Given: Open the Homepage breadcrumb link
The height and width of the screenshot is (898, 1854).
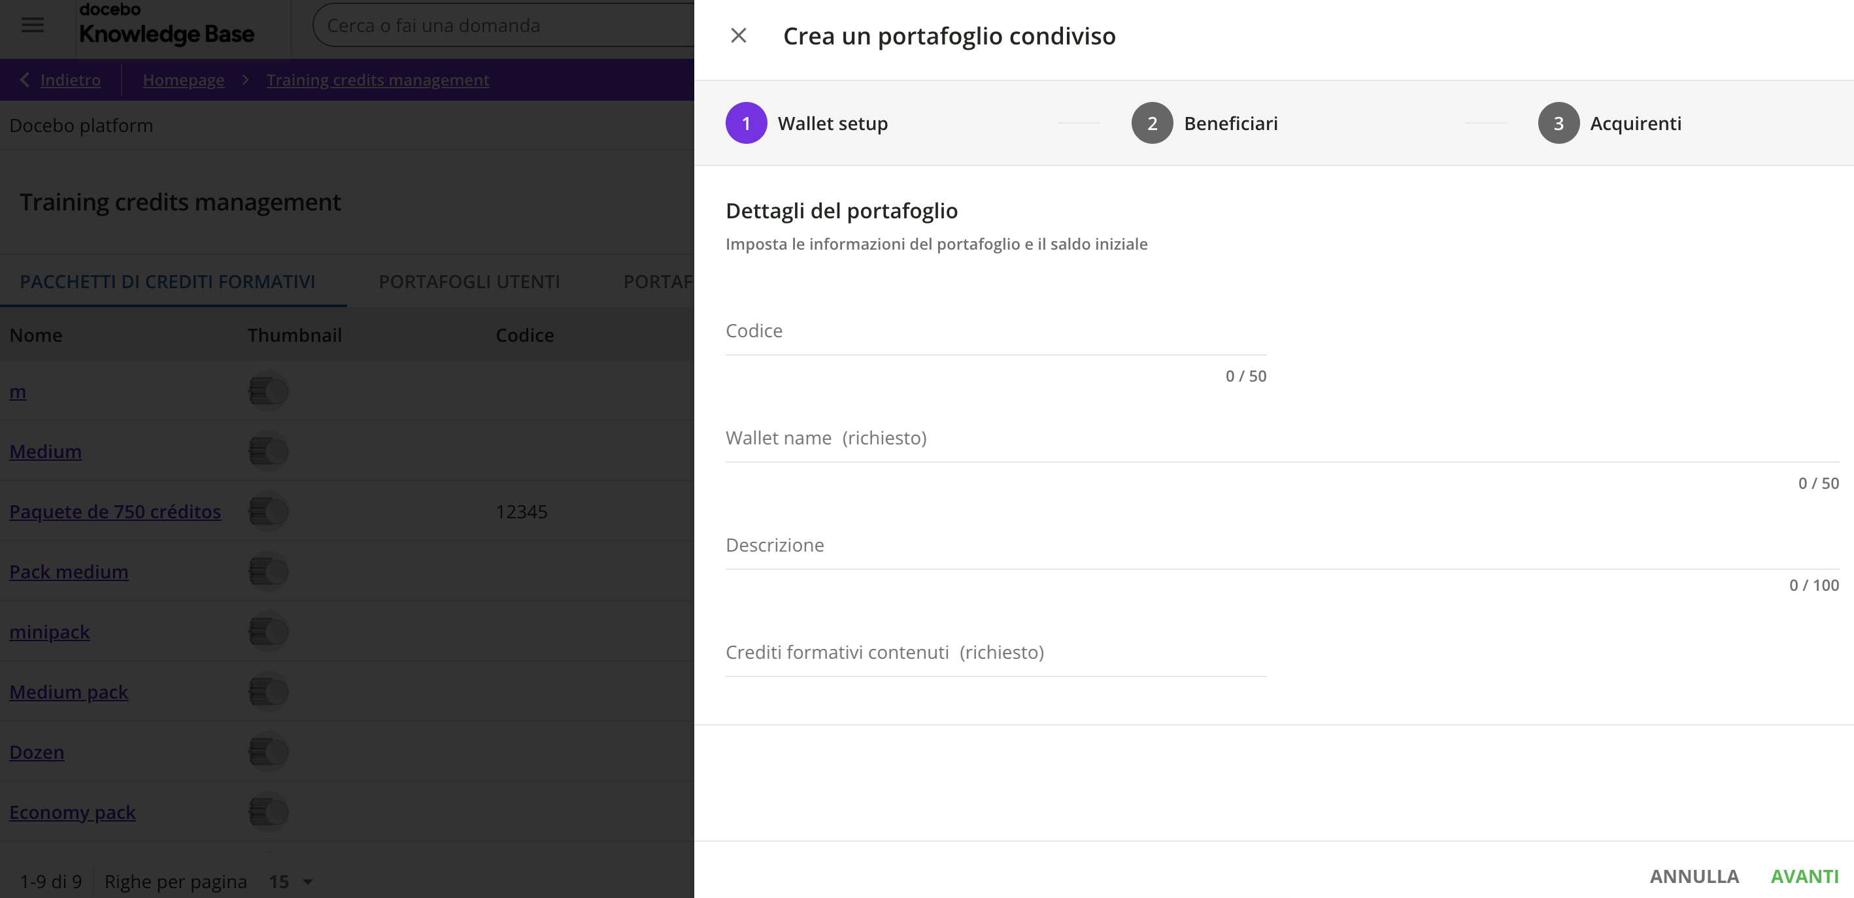Looking at the screenshot, I should click(x=184, y=80).
